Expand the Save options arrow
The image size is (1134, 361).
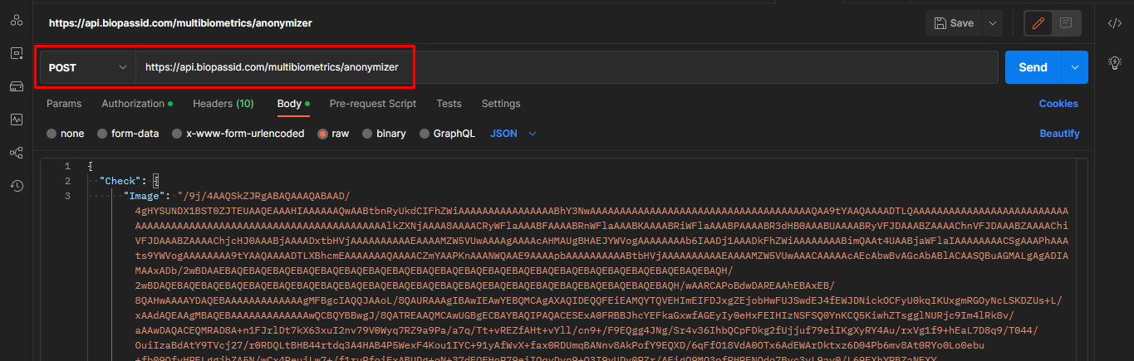tap(992, 23)
